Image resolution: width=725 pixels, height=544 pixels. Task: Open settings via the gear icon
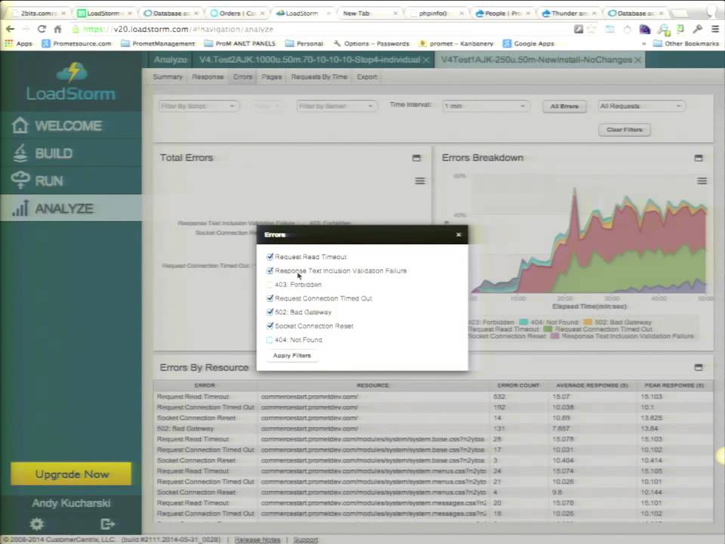pyautogui.click(x=36, y=524)
